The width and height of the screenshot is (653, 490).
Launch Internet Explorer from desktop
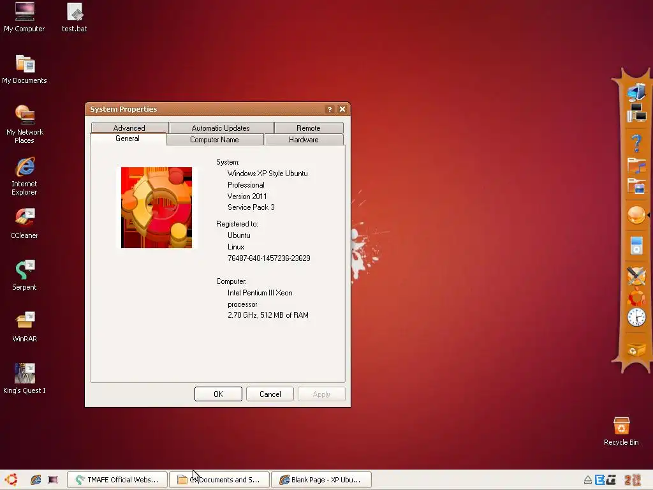tap(25, 176)
